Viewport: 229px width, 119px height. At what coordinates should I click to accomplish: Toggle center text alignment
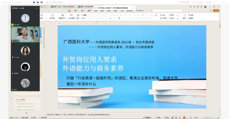click(x=128, y=18)
